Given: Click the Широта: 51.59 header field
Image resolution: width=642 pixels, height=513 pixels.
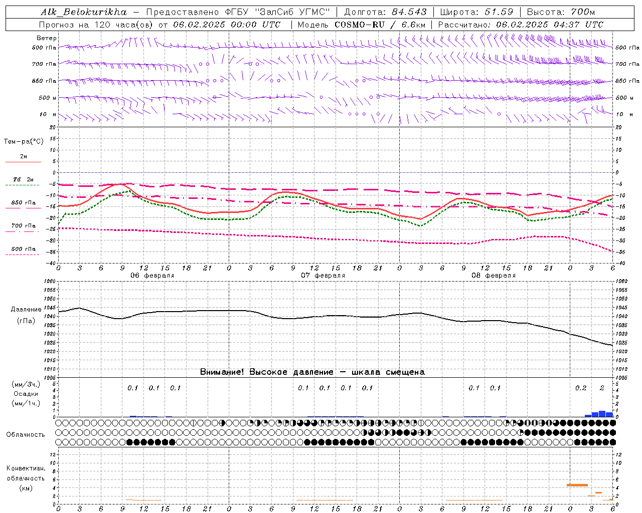Looking at the screenshot, I should [476, 12].
